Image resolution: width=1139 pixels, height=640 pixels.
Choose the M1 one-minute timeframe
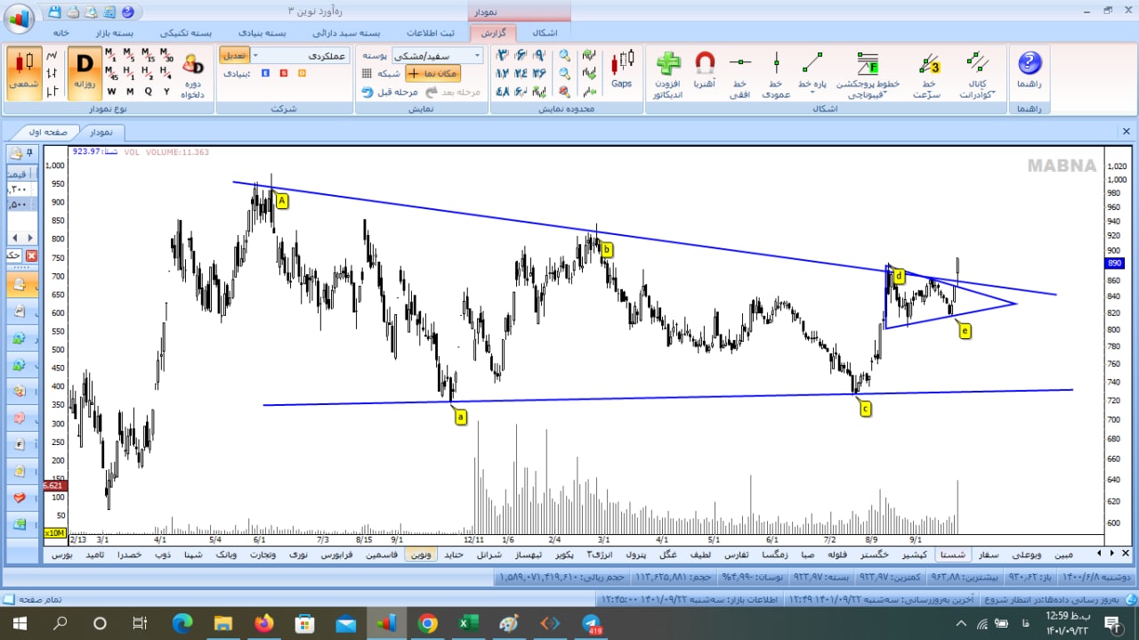[x=111, y=55]
